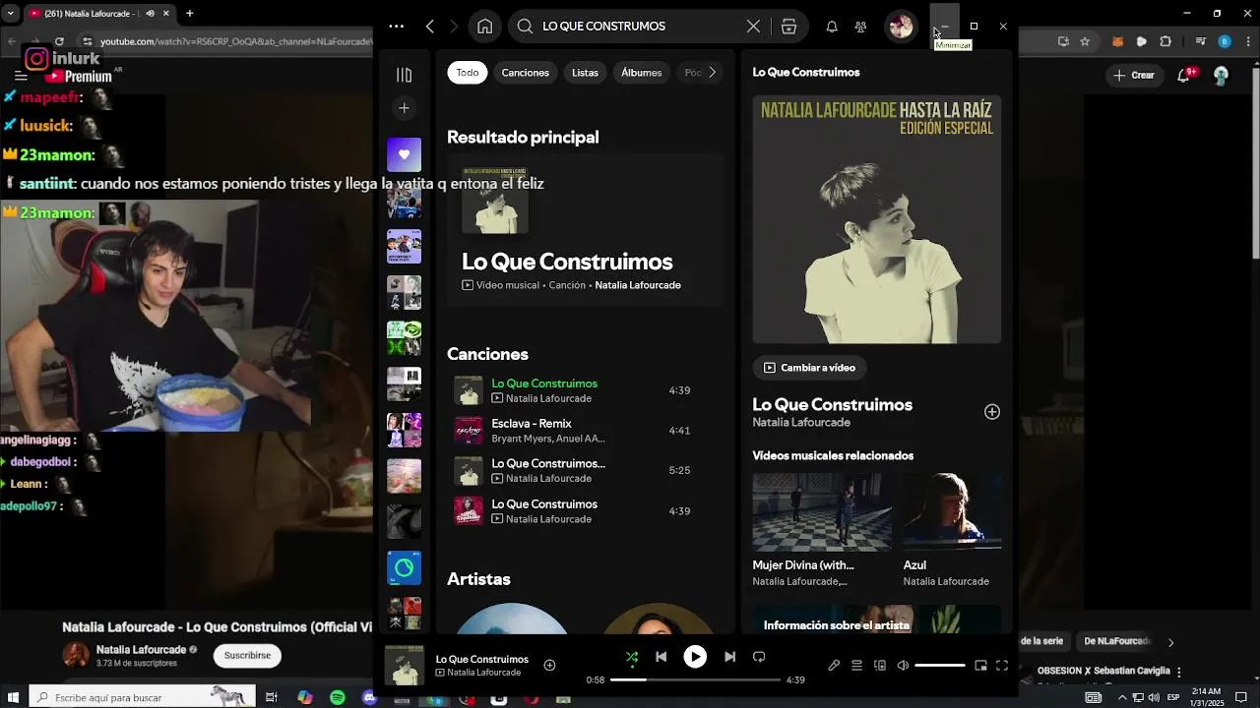Open the Spotify Home page
The width and height of the screenshot is (1260, 708).
pyautogui.click(x=485, y=27)
